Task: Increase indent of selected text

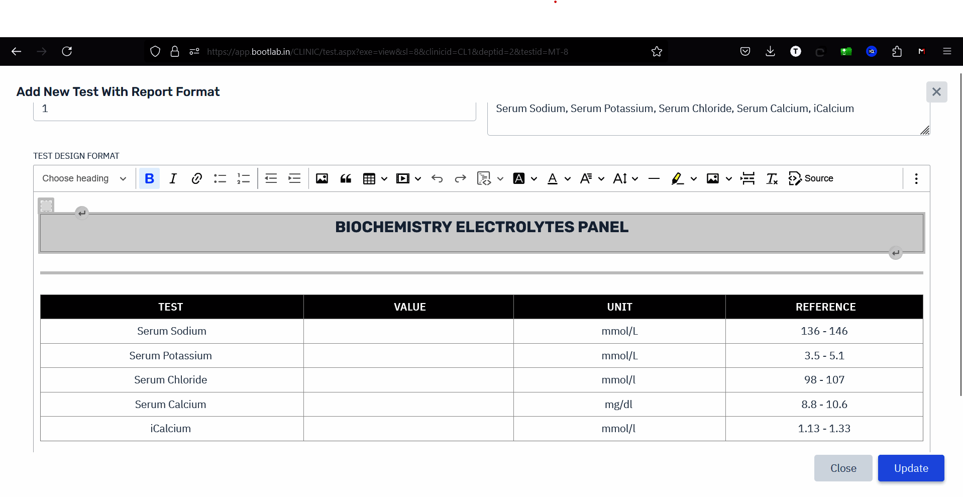Action: [294, 178]
